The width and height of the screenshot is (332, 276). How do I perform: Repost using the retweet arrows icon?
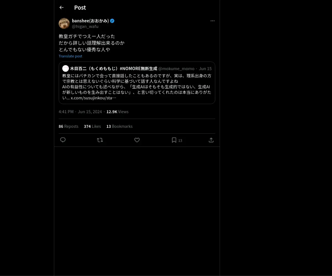click(x=100, y=140)
